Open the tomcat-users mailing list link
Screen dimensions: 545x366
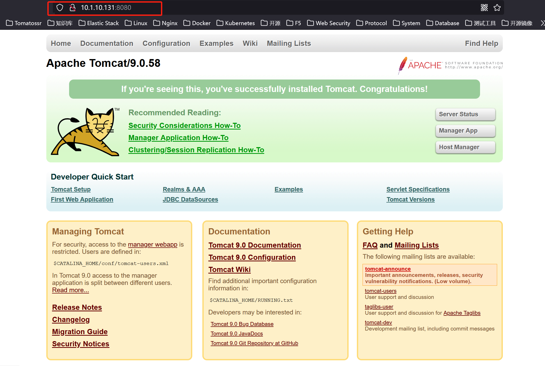(380, 291)
